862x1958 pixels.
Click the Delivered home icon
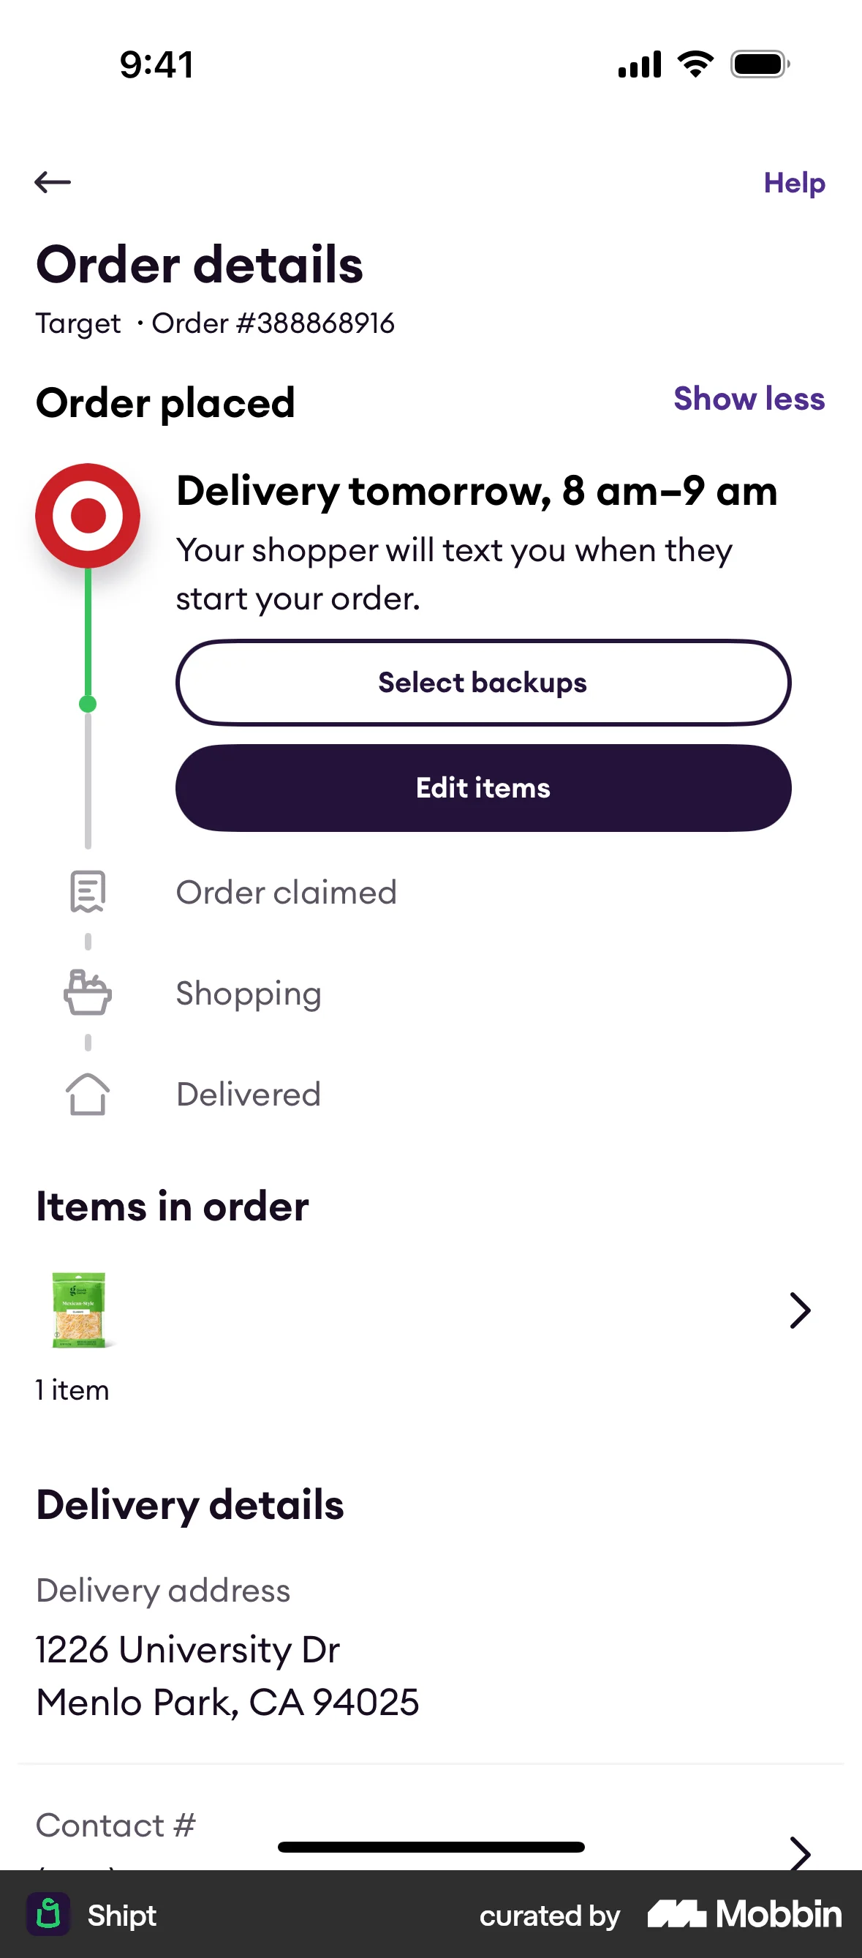[x=86, y=1094]
